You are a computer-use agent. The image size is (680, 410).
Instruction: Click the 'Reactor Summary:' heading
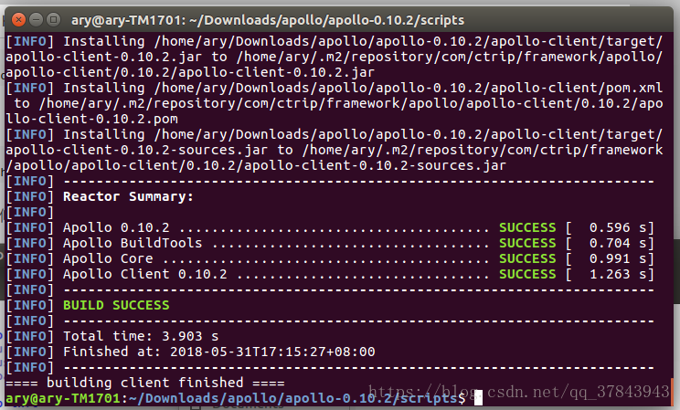point(128,196)
